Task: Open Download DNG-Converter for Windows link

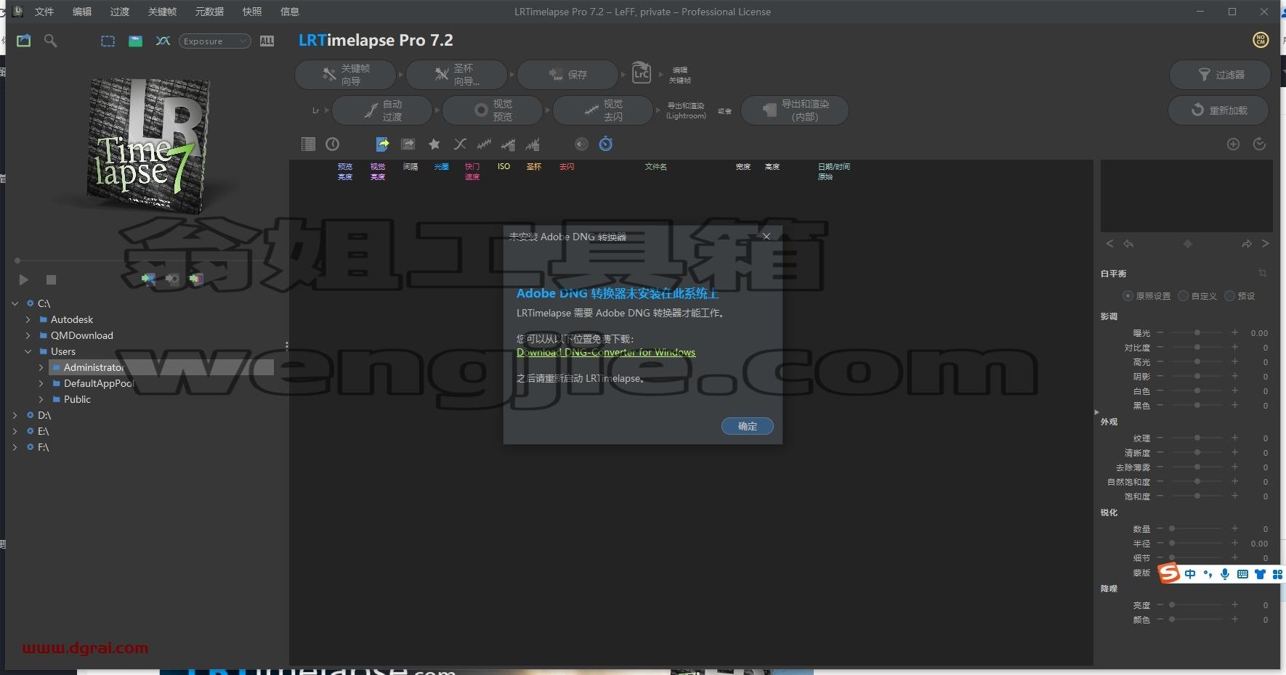Action: 606,352
